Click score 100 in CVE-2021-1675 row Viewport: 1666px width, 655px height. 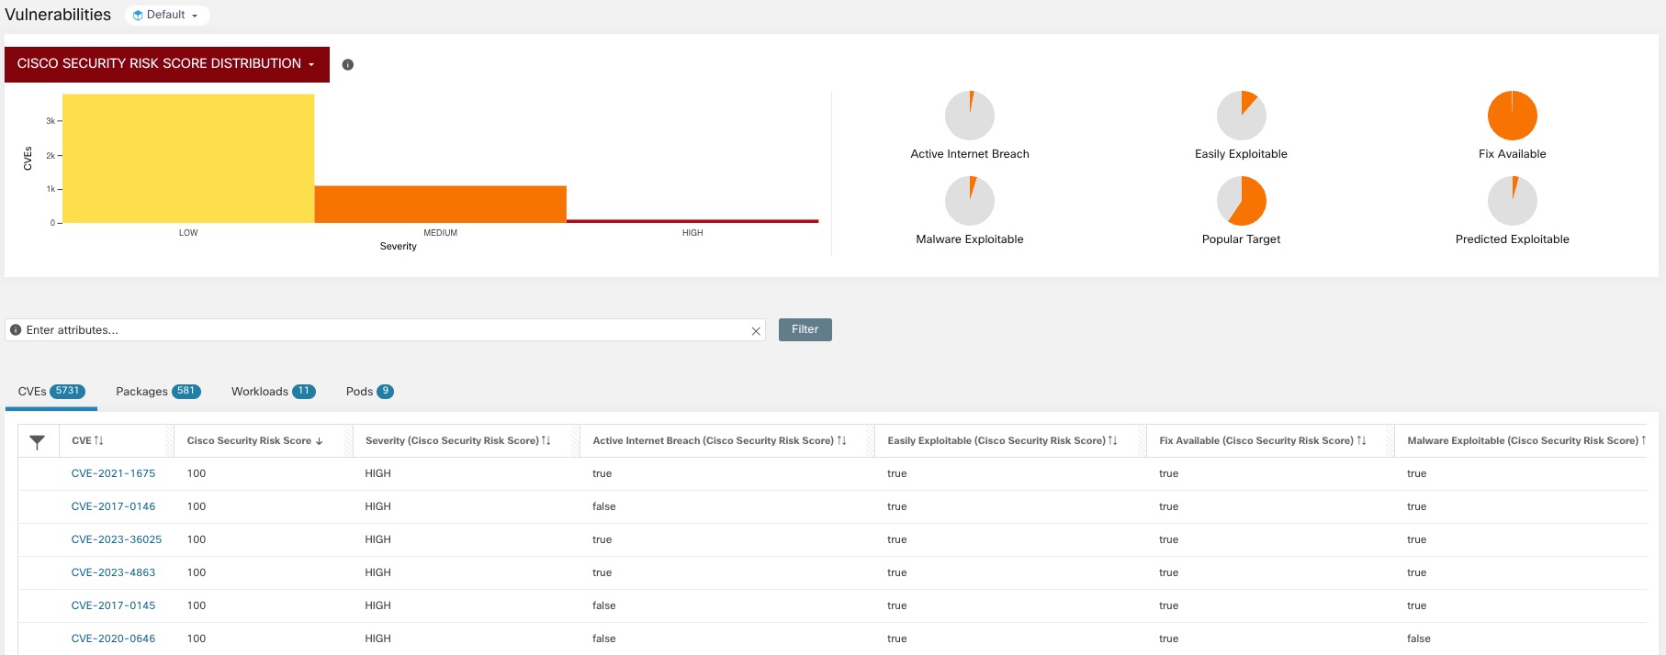pos(197,474)
